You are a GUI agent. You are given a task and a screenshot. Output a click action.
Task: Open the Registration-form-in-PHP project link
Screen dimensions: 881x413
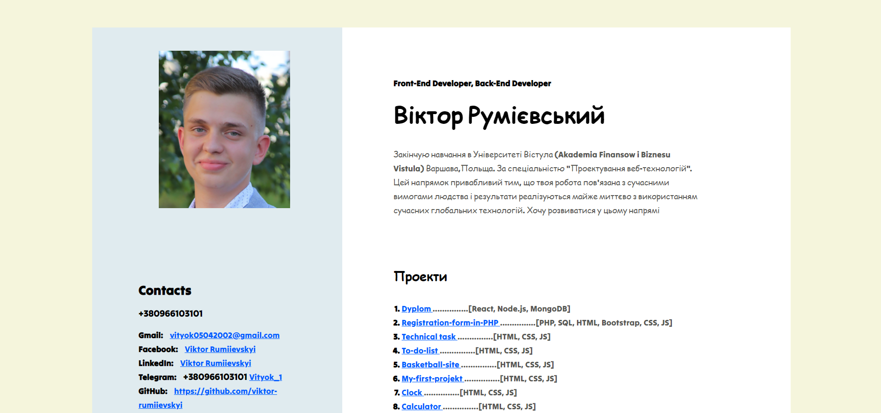pos(451,323)
